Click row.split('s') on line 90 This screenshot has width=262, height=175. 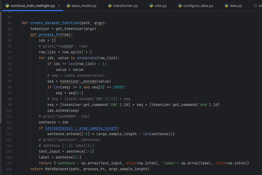click(x=77, y=52)
